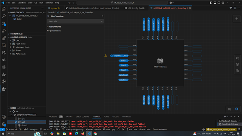The image size is (242, 136).
Task: Collapse the soc node
Action: coord(10,111)
